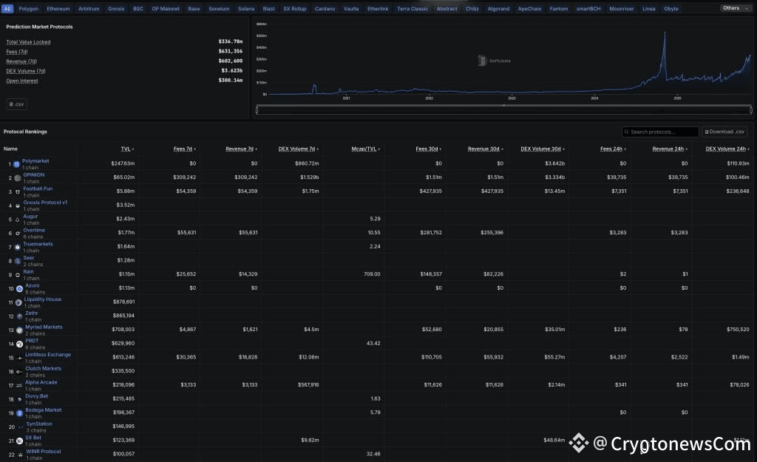The width and height of the screenshot is (757, 462).
Task: Sort by Fees 7d column header
Action: [185, 149]
